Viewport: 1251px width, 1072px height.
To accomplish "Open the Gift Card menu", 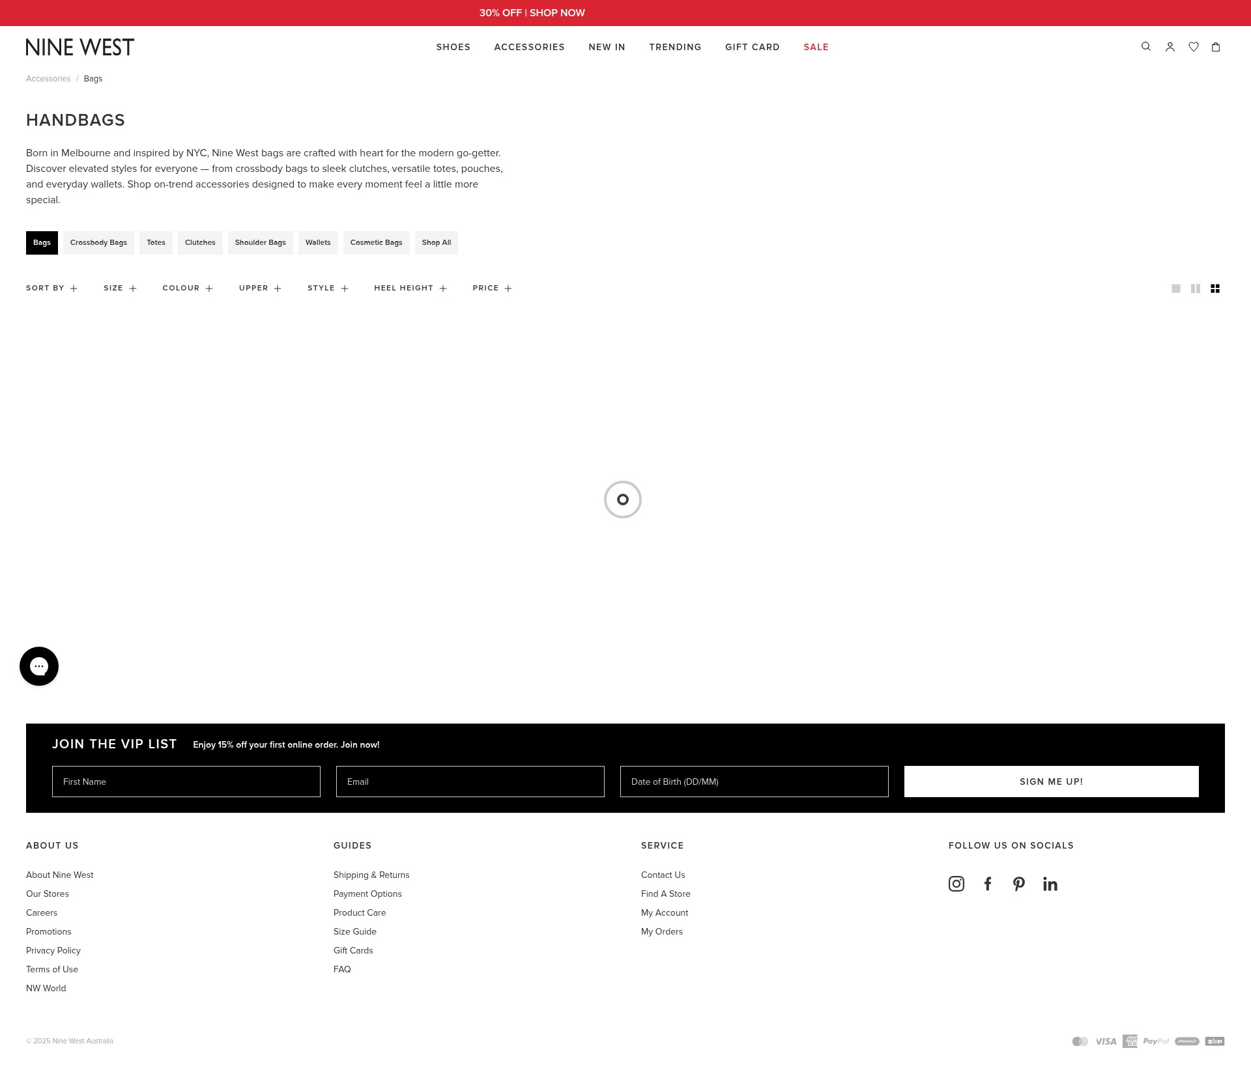I will point(753,47).
